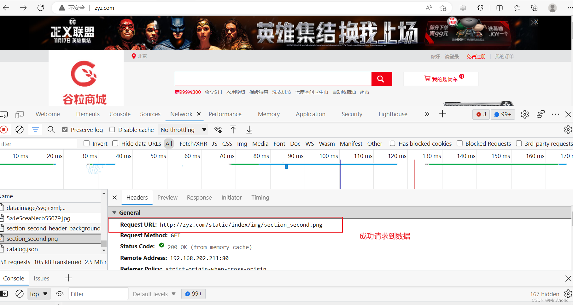Open console settings gear
Image resolution: width=573 pixels, height=305 pixels.
click(x=568, y=294)
